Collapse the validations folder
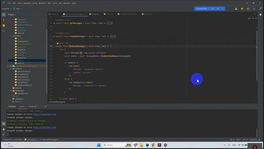Viewport: 264px width, 149px height. [11, 91]
